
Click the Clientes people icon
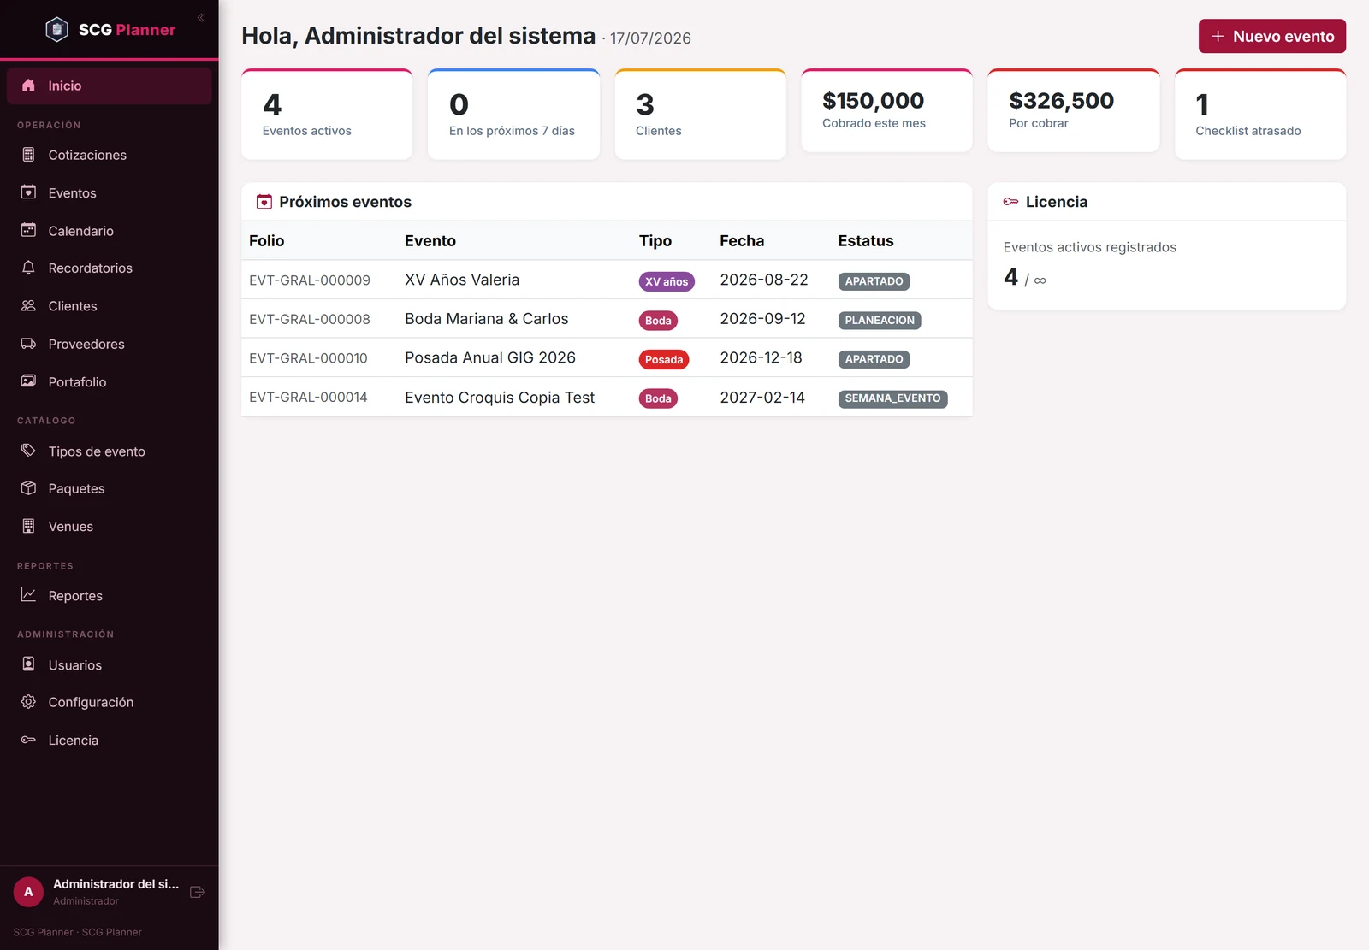click(28, 305)
